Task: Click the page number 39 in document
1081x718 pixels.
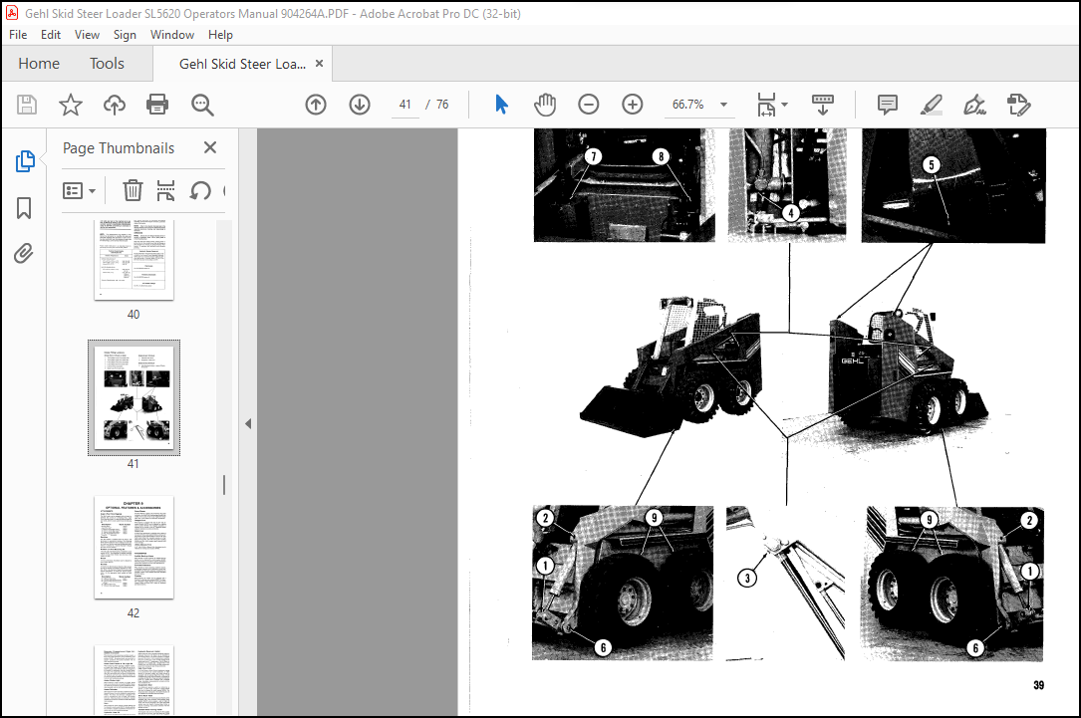Action: (1038, 685)
